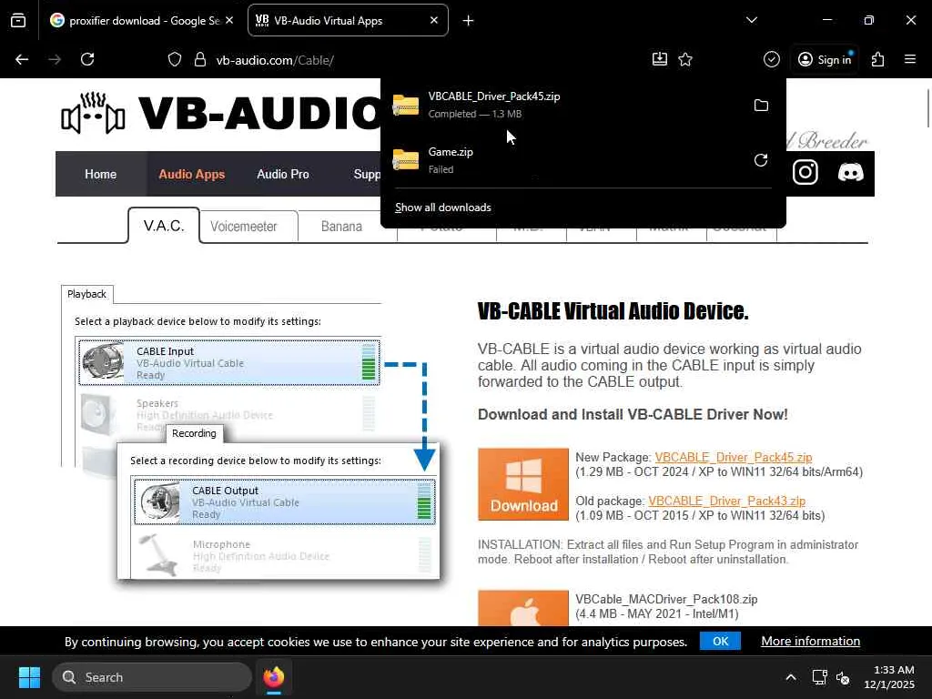Click the orange Apple download icon
Image resolution: width=932 pixels, height=699 pixels.
point(523,607)
